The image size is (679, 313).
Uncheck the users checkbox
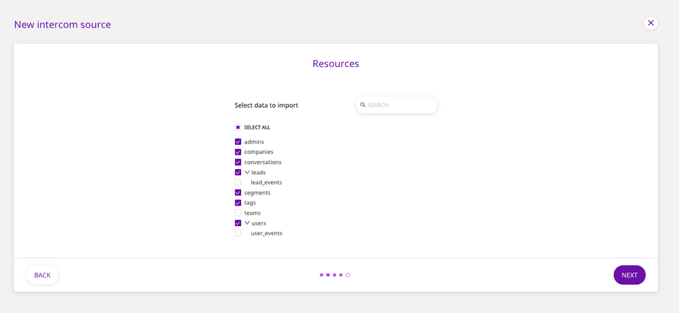tap(238, 223)
